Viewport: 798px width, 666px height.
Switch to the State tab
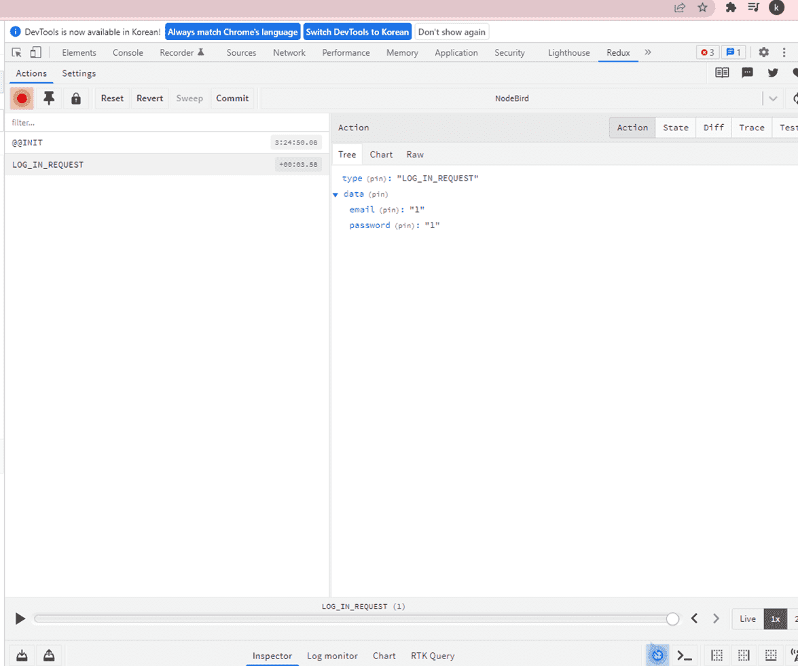(675, 128)
